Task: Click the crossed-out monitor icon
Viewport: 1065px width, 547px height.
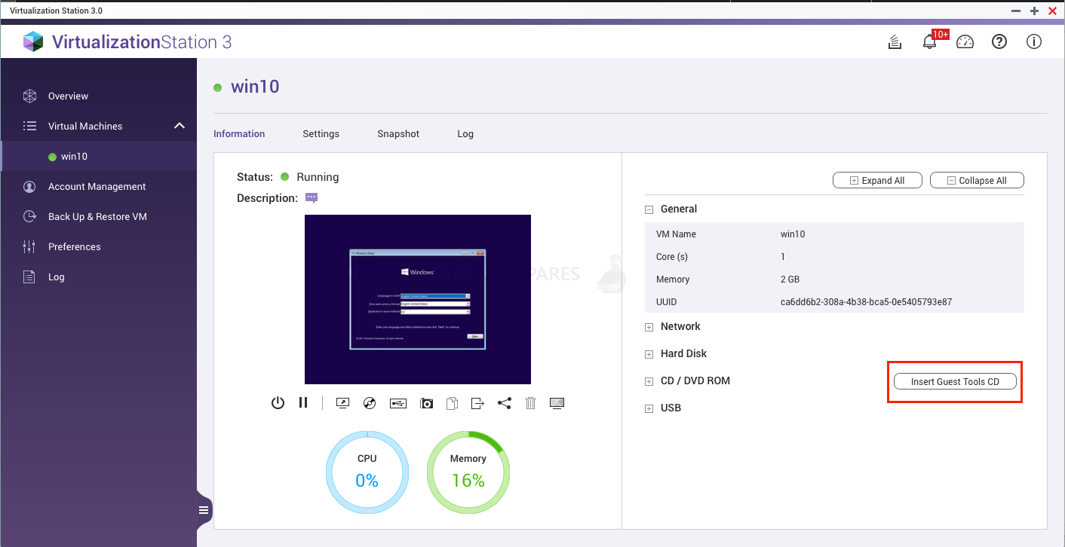Action: tap(557, 403)
